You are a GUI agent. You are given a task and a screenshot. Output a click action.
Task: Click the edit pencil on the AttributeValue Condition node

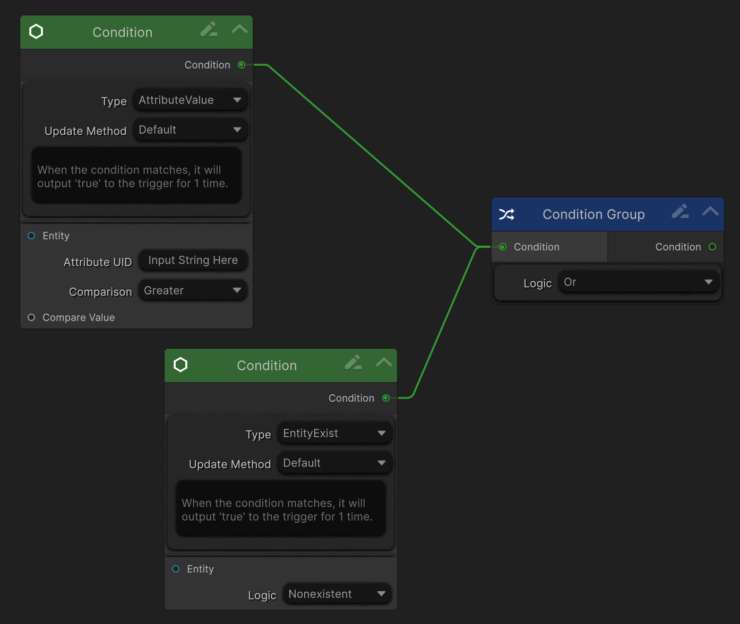tap(209, 29)
